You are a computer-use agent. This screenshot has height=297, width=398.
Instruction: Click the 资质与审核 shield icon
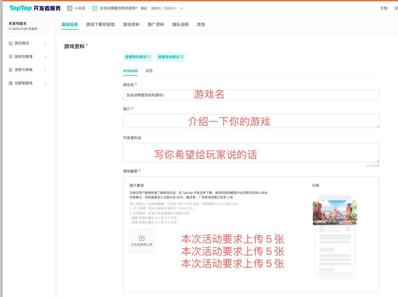click(11, 70)
